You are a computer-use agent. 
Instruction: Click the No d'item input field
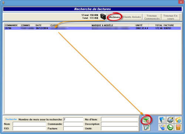[x=120, y=119]
